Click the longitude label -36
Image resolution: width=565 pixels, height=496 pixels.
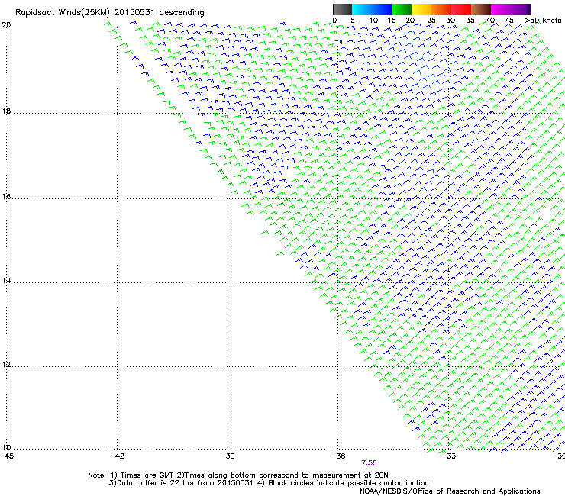pyautogui.click(x=338, y=456)
